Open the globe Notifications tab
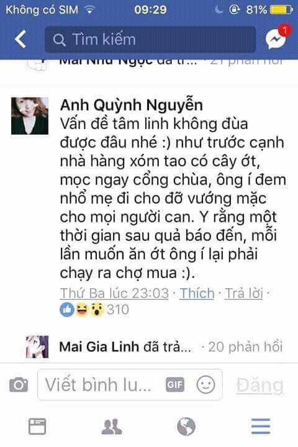The height and width of the screenshot is (447, 298). coord(186,427)
